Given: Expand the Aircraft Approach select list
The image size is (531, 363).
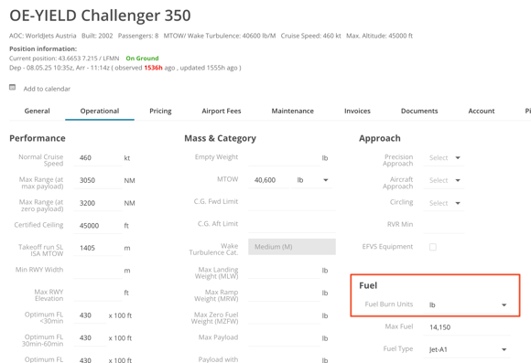Looking at the screenshot, I should (x=443, y=180).
